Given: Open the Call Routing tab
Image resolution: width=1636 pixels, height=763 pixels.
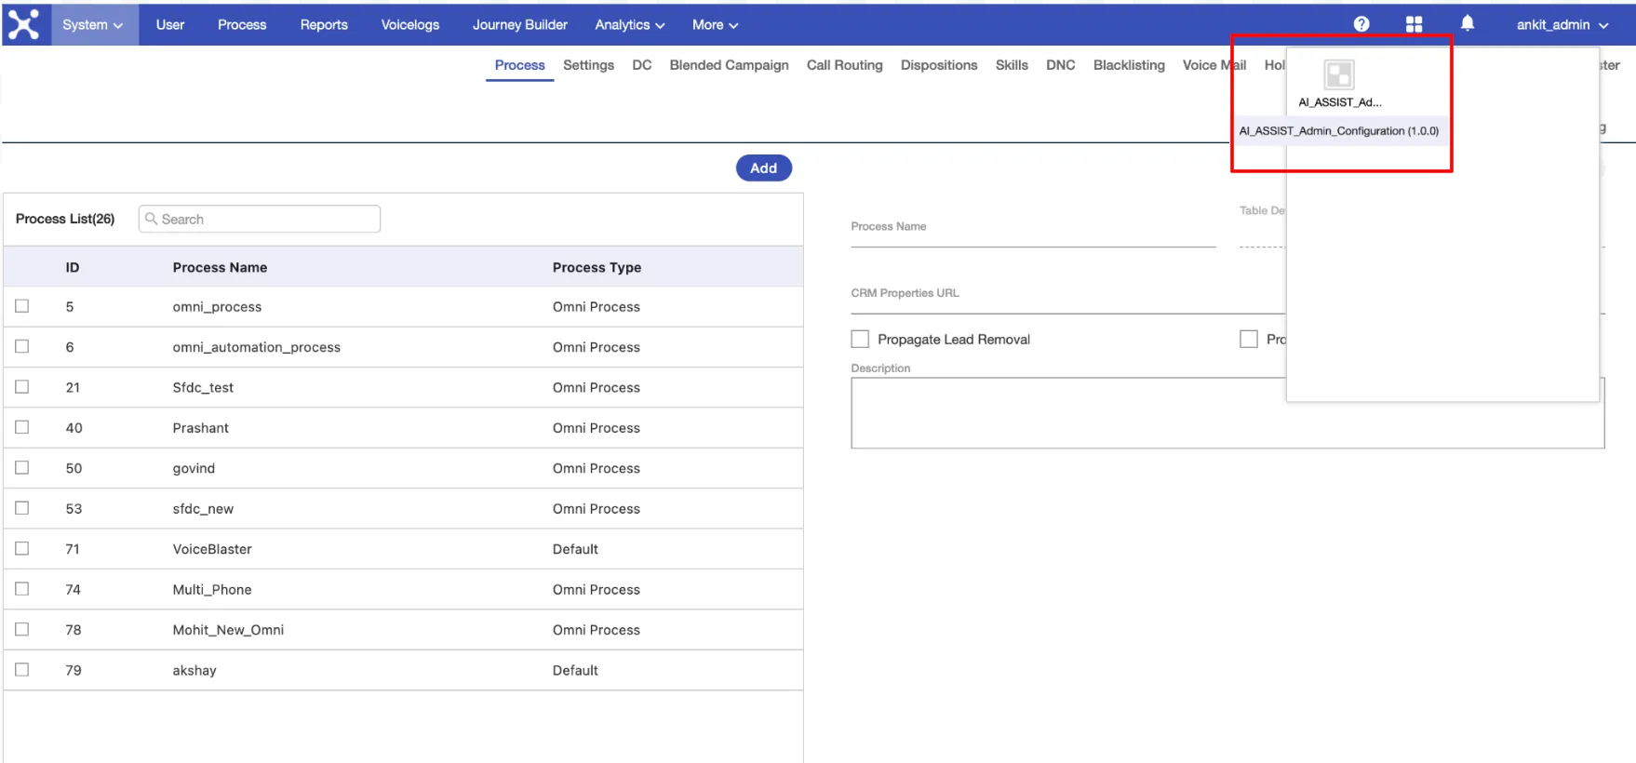Looking at the screenshot, I should click(845, 65).
